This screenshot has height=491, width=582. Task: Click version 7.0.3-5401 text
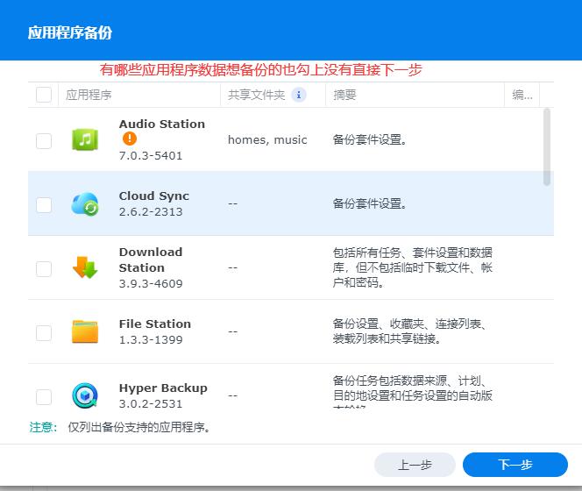[151, 155]
